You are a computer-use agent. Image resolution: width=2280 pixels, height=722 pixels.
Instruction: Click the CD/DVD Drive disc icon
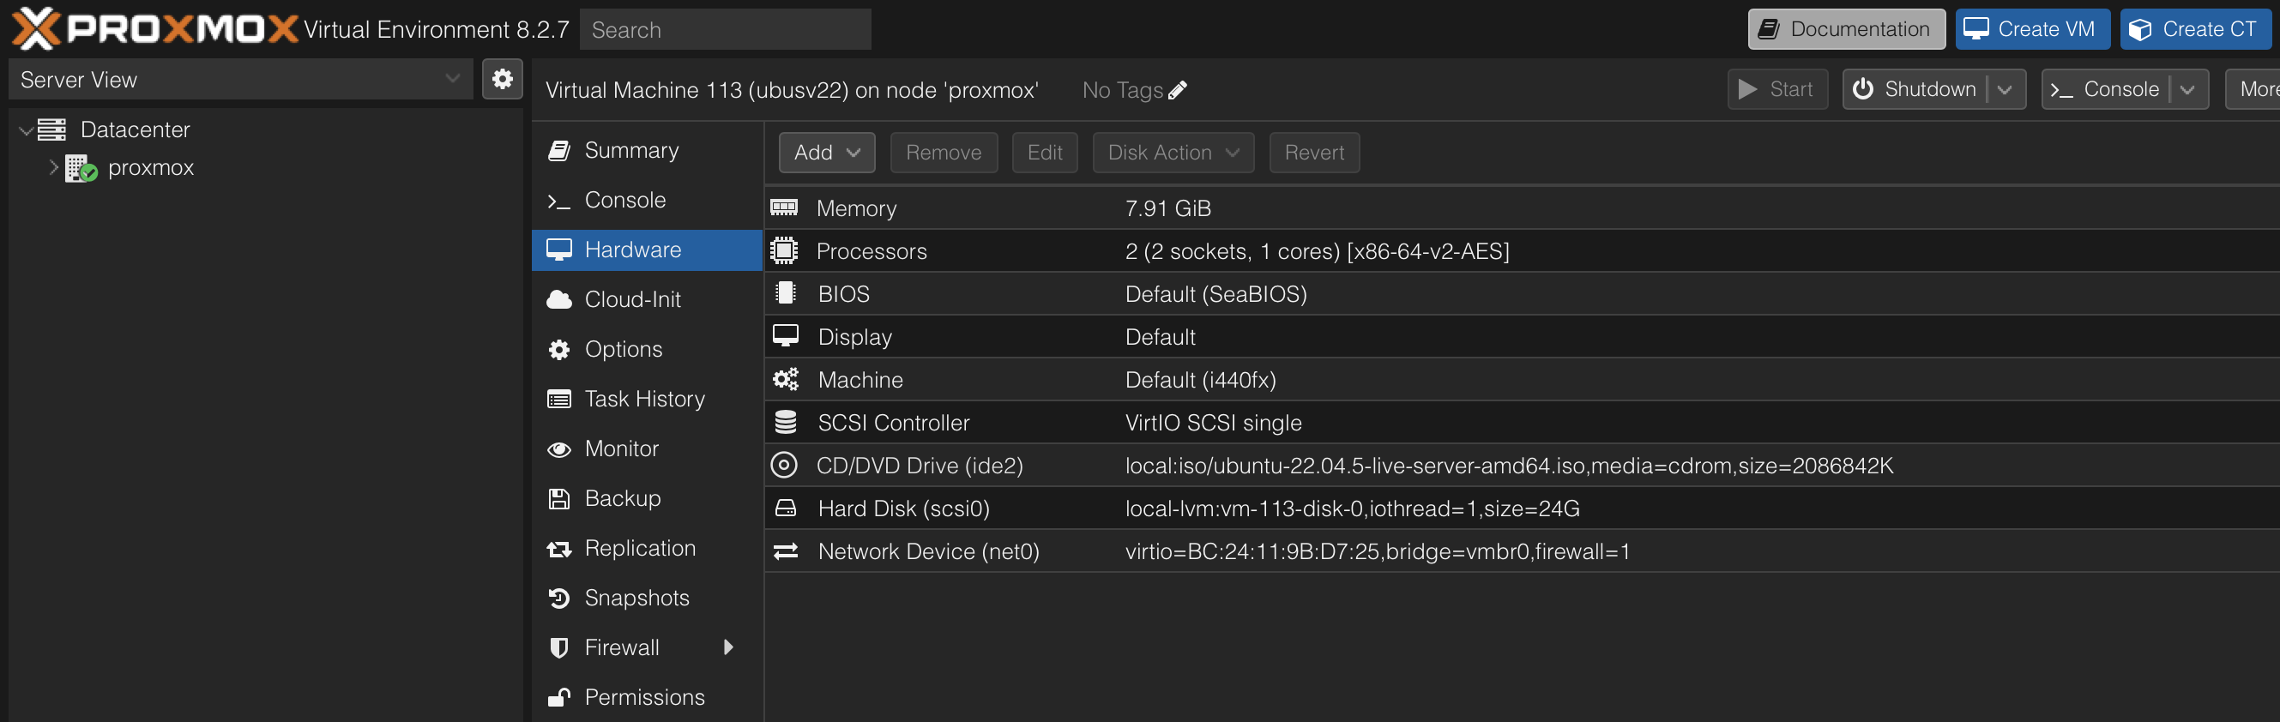tap(784, 466)
